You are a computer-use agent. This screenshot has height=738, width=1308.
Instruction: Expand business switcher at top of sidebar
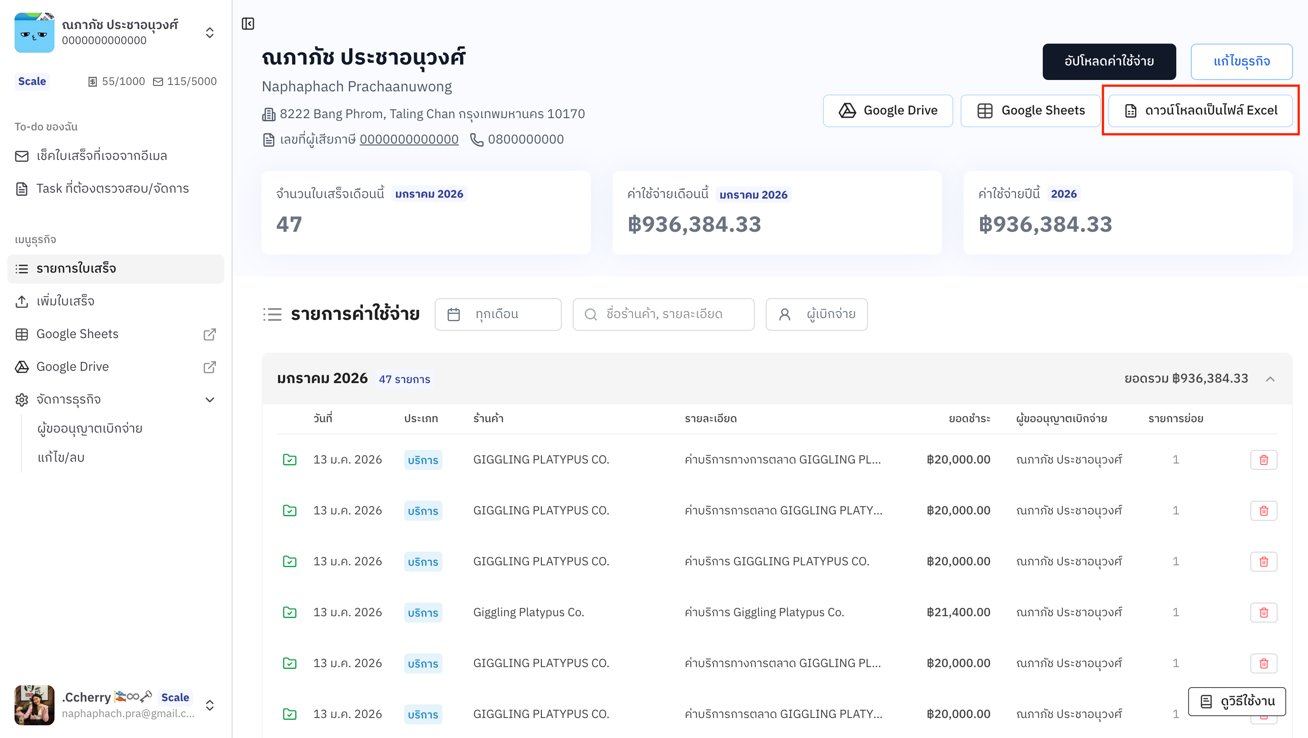click(209, 33)
